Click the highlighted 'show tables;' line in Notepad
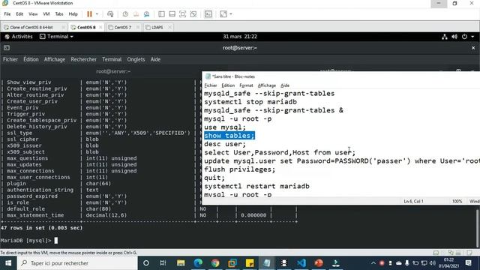The image size is (480, 270). (x=229, y=136)
